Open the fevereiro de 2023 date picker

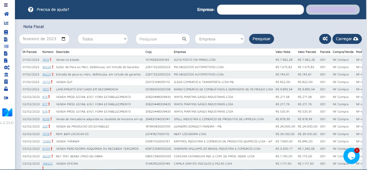64,39
